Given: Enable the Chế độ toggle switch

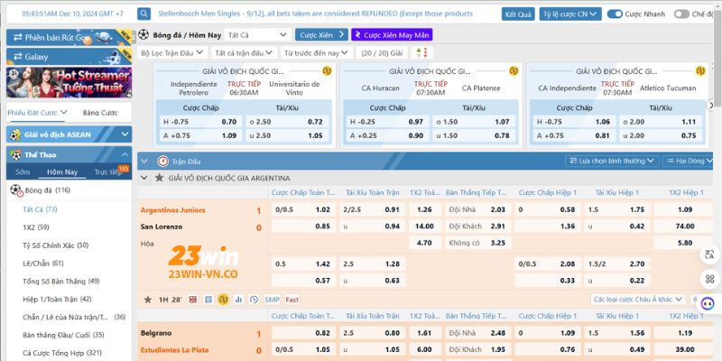Looking at the screenshot, I should point(681,14).
